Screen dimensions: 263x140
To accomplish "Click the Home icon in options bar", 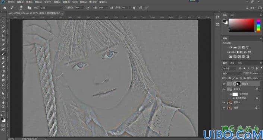I will coord(5,8).
